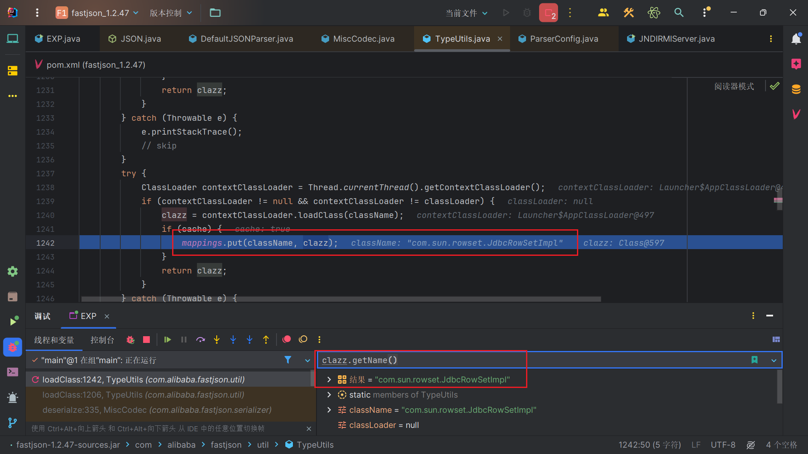This screenshot has height=454, width=808.
Task: Open Git branch tool window icon
Action: click(x=13, y=423)
